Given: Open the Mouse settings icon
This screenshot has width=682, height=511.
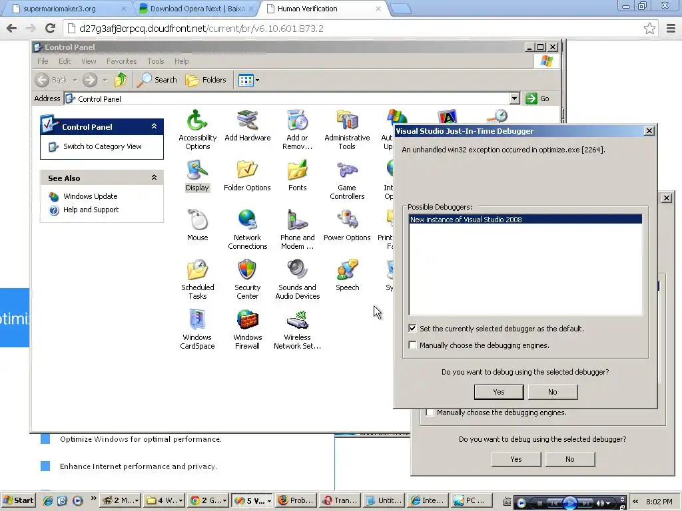Looking at the screenshot, I should pos(197,226).
